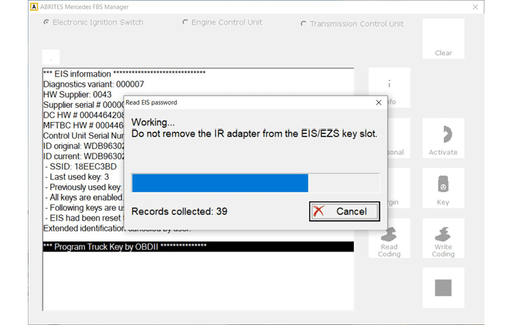Select Transmission Control Unit radio option
The height and width of the screenshot is (325, 513).
click(x=304, y=24)
